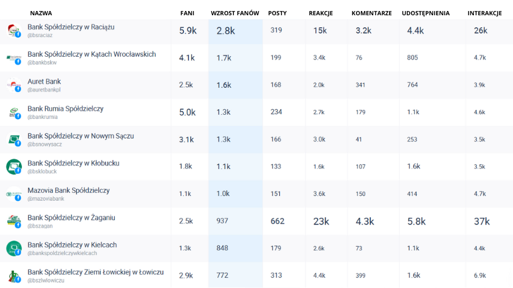Image resolution: width=513 pixels, height=288 pixels.
Task: Open the Auret Bank name link
Action: (x=44, y=81)
